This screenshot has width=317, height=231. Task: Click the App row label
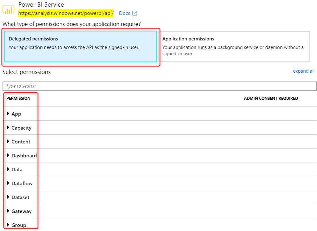[x=16, y=114]
